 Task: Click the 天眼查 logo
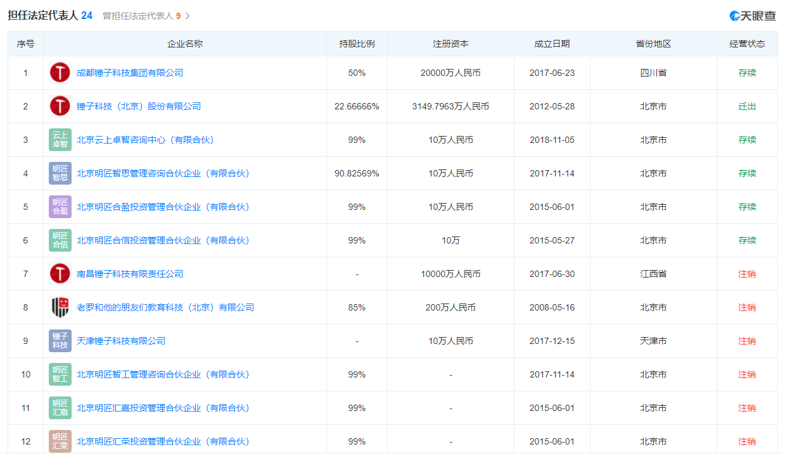(x=753, y=16)
